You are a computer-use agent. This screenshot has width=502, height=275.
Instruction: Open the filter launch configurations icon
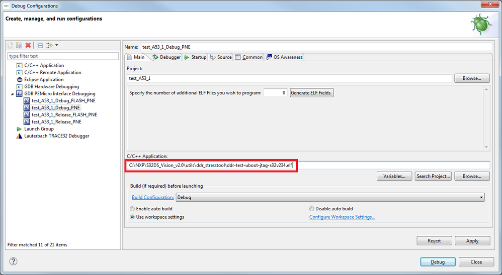pos(49,45)
